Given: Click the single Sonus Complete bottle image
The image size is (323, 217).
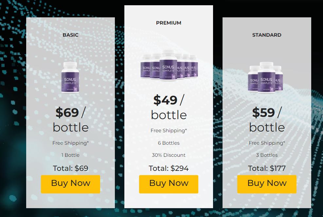Looking at the screenshot, I should 70,78.
